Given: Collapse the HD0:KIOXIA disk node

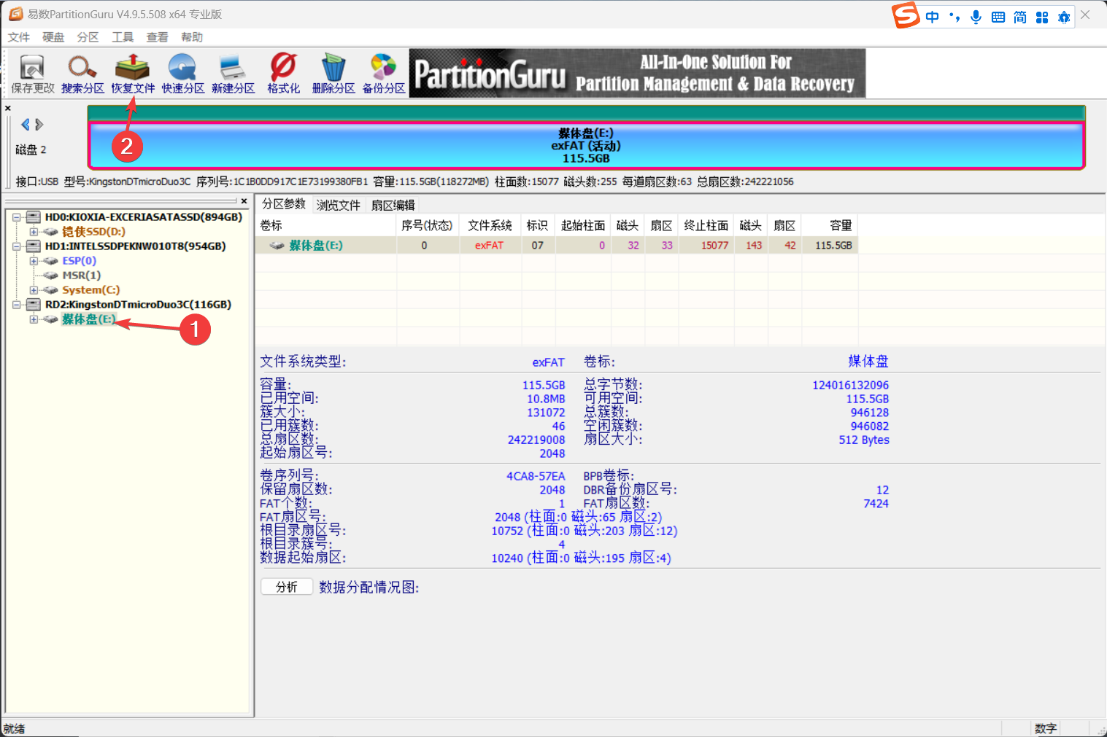Looking at the screenshot, I should [x=17, y=217].
